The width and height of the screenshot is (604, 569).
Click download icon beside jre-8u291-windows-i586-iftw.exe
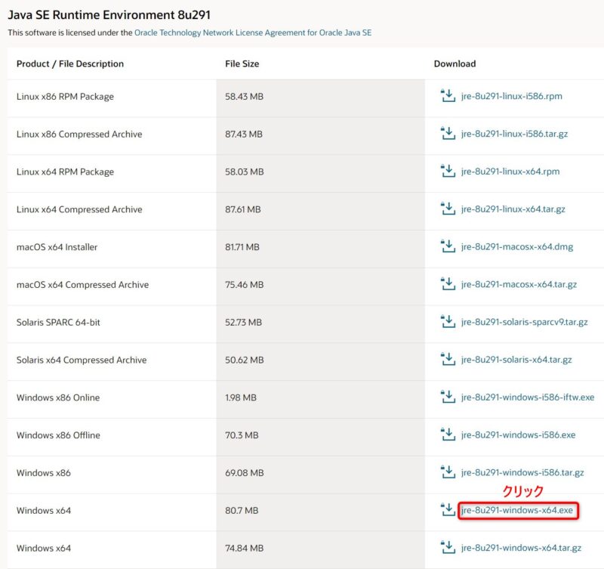coord(448,397)
